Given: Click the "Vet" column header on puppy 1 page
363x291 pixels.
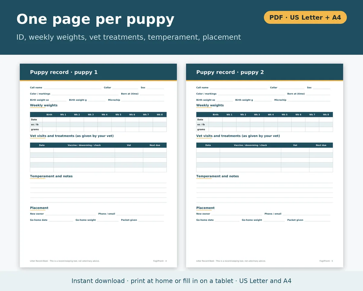Looking at the screenshot, I should pos(129,145).
